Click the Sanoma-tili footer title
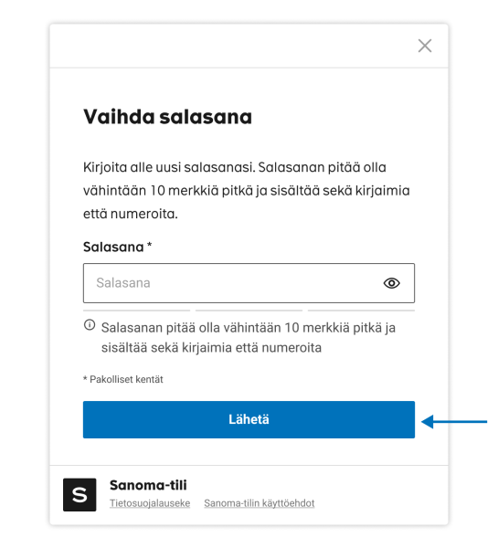The width and height of the screenshot is (498, 548). [x=148, y=485]
